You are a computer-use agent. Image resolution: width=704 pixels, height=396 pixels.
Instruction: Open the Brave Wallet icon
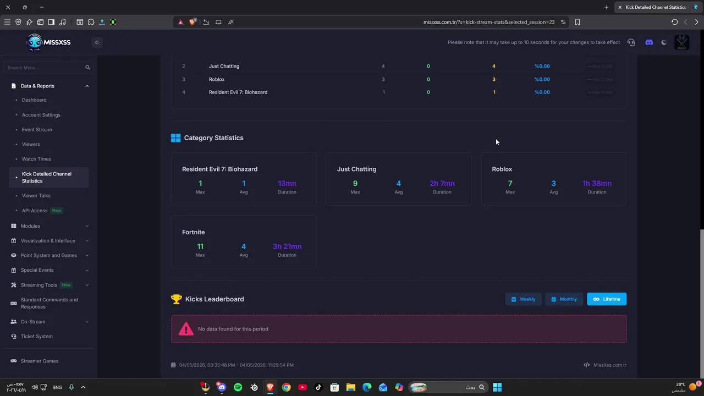tap(40, 22)
